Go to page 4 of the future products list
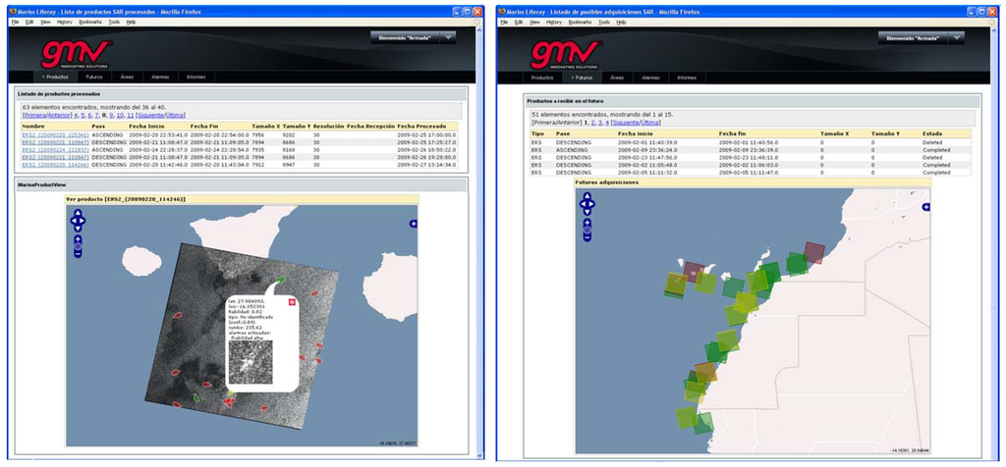The height and width of the screenshot is (467, 1006). [x=606, y=122]
